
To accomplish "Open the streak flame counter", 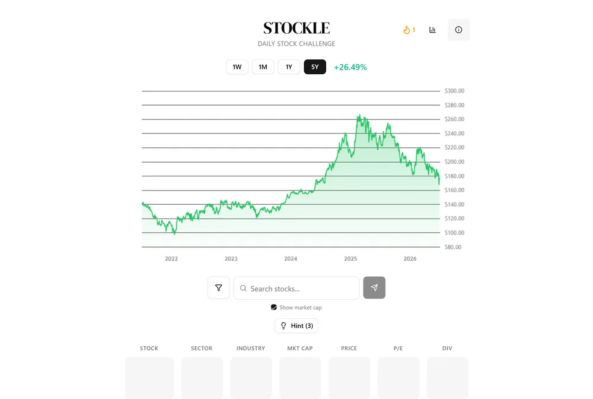I will tap(409, 30).
